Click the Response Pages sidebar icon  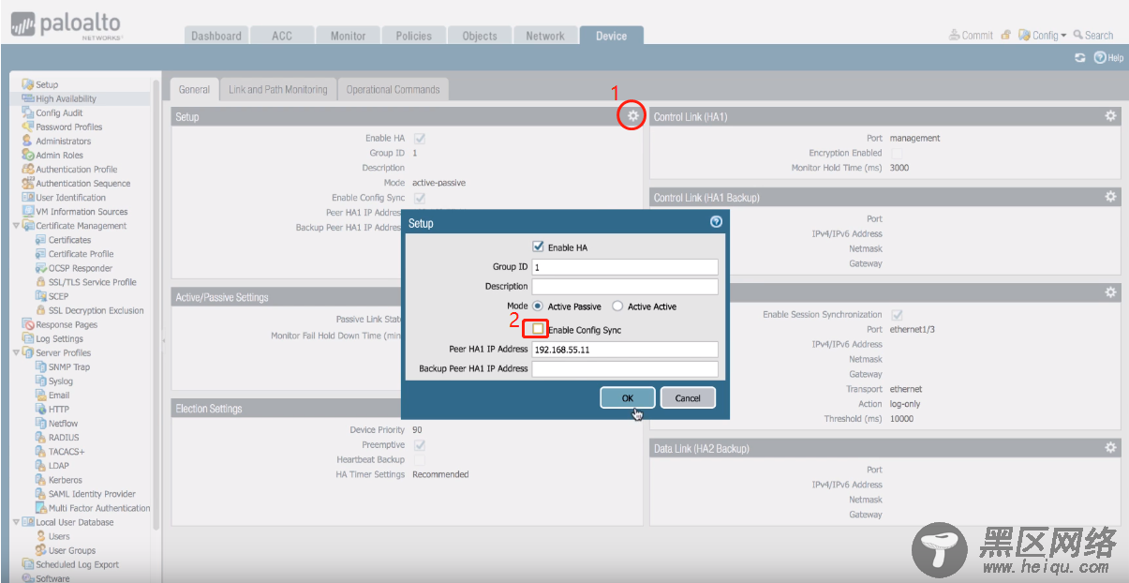coord(28,324)
